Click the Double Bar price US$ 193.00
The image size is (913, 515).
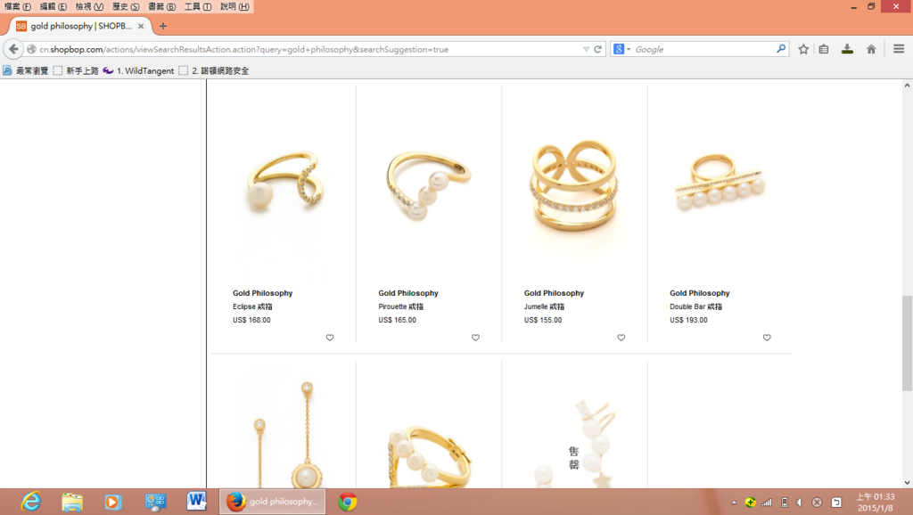point(688,320)
